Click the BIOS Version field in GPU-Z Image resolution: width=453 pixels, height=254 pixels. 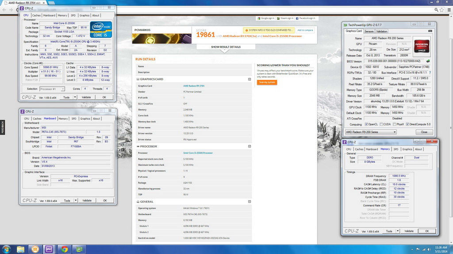(394, 61)
